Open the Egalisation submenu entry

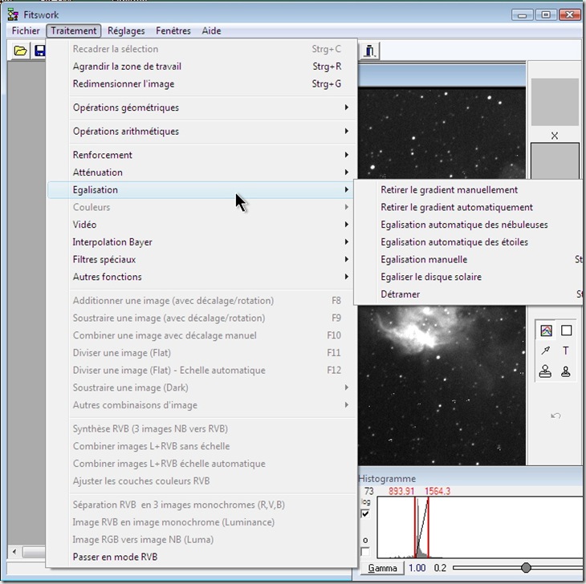[x=201, y=189]
